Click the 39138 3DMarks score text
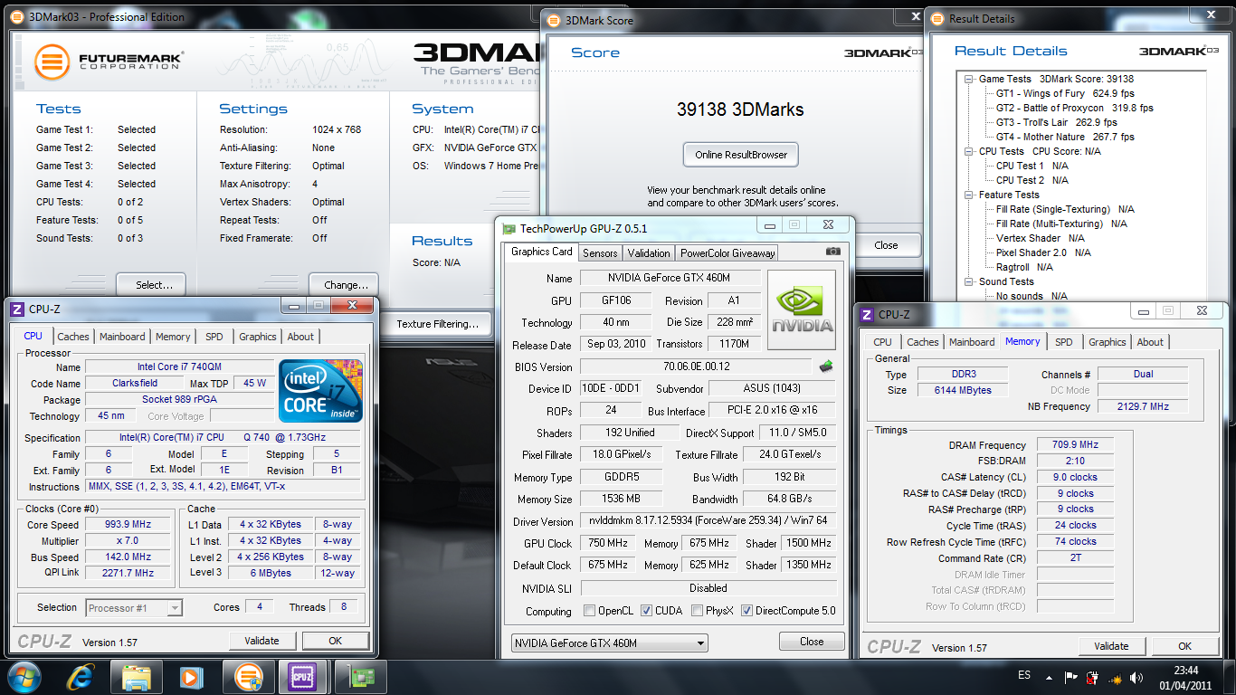 click(x=740, y=109)
